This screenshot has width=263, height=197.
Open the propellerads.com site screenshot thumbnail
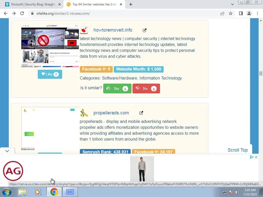pos(50,129)
